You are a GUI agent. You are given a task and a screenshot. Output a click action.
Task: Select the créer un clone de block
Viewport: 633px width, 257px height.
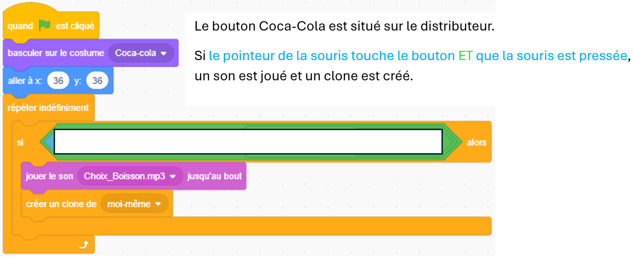[x=97, y=204]
